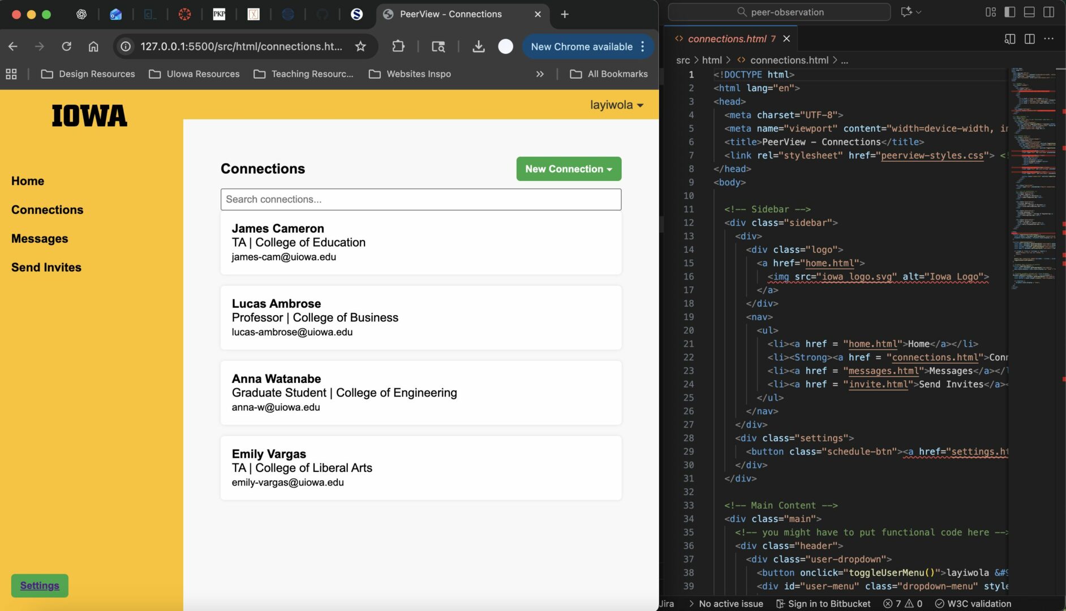Show hidden bookmarks with the double chevron
Viewport: 1066px width, 611px height.
(540, 74)
